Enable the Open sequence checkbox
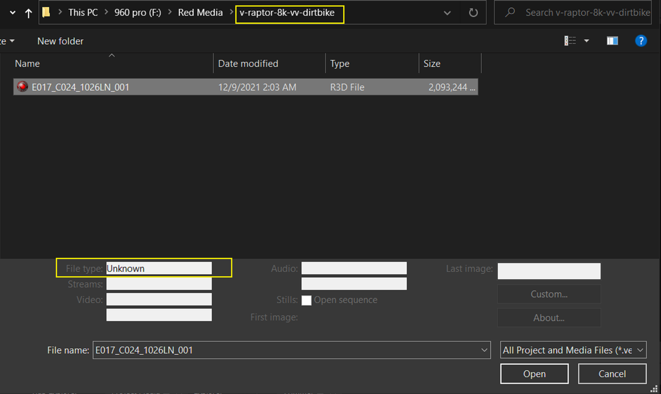The image size is (661, 394). 306,300
